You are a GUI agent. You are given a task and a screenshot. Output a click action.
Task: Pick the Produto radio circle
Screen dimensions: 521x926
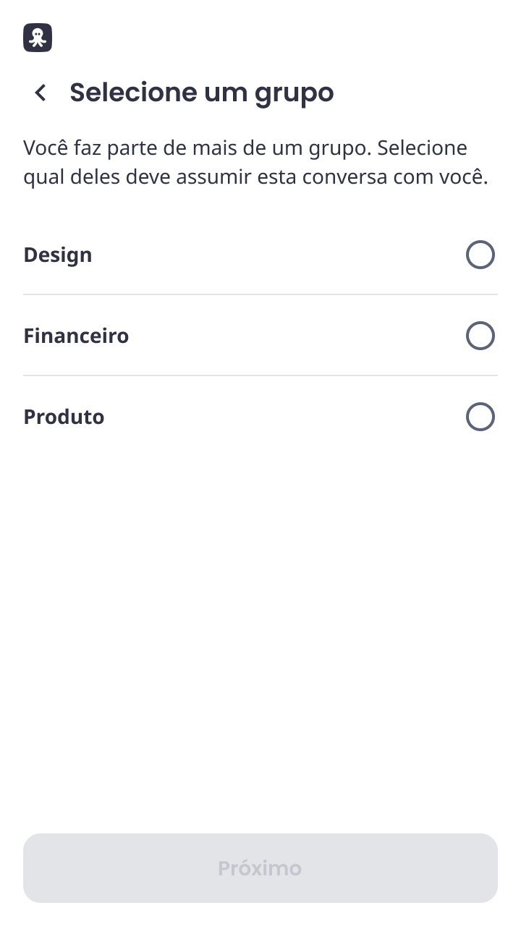(480, 417)
